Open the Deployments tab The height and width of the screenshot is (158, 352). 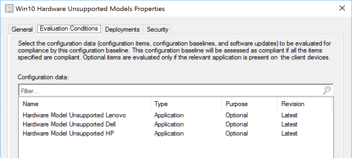coord(122,29)
